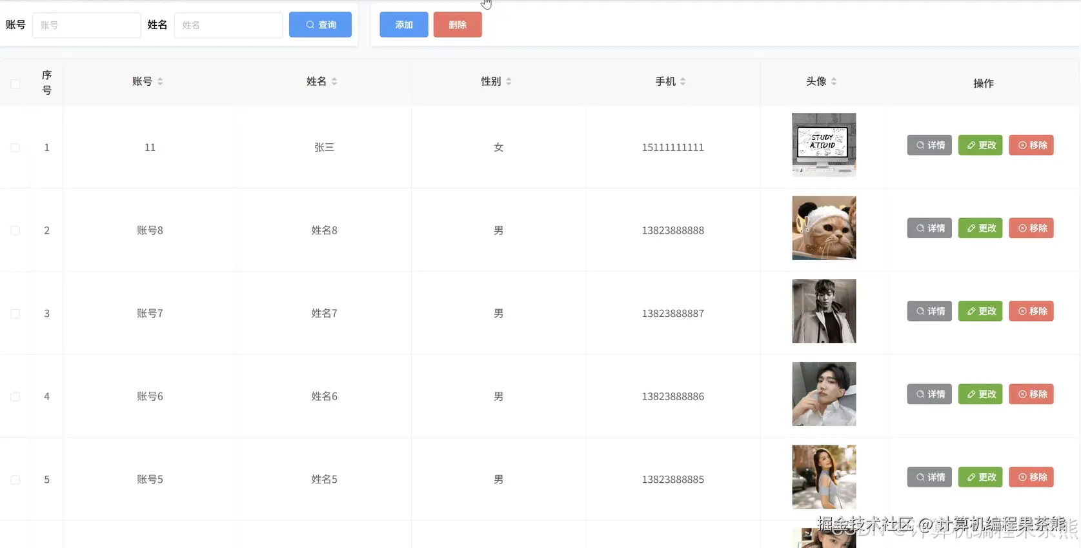
Task: Click the 序号 column header
Action: coord(47,83)
